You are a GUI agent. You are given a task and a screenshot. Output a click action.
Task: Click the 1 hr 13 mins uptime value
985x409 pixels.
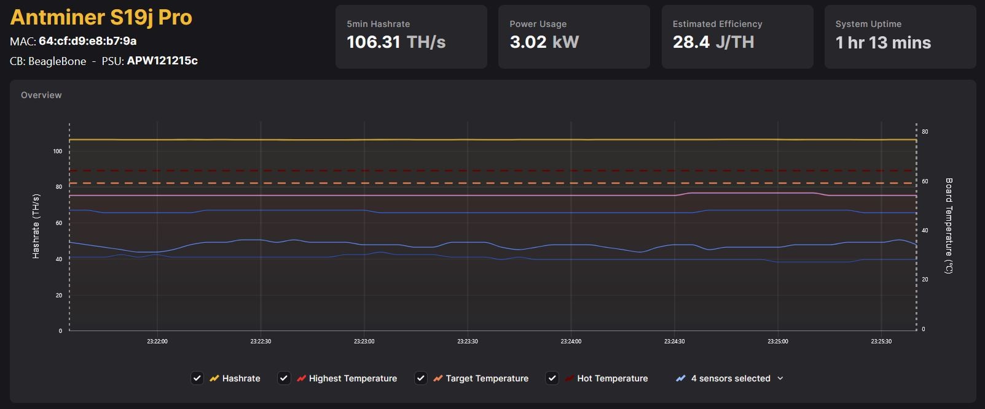tap(883, 42)
